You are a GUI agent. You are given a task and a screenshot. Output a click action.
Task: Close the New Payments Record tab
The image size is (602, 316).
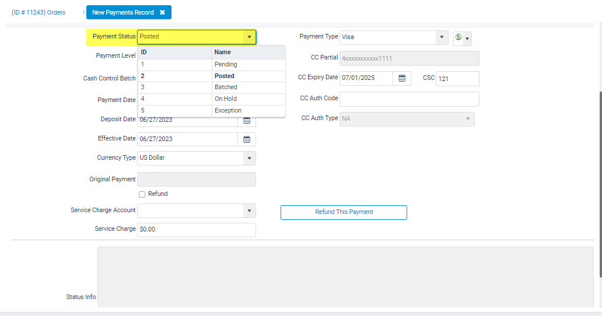click(162, 12)
